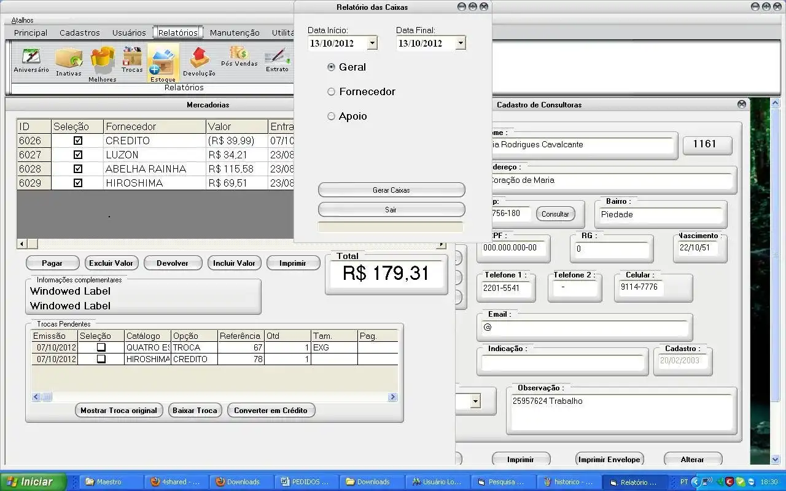Click the main window vertical scrollbar up arrow
This screenshot has height=491, width=786.
click(x=775, y=103)
